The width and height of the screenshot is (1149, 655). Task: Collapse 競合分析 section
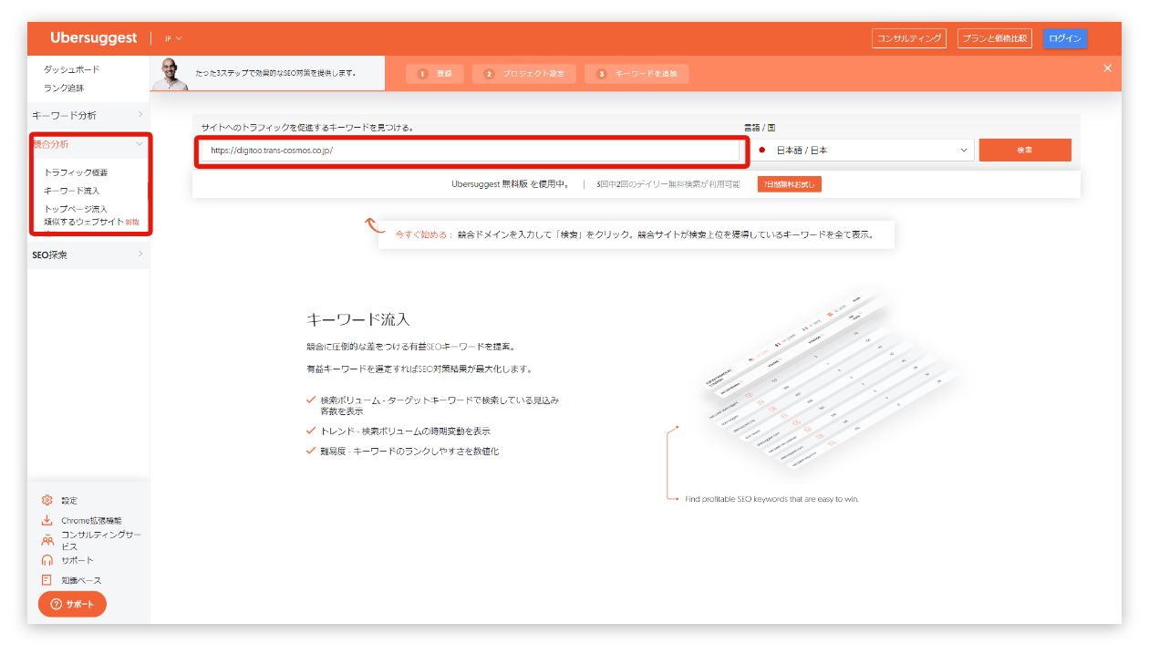tap(88, 144)
